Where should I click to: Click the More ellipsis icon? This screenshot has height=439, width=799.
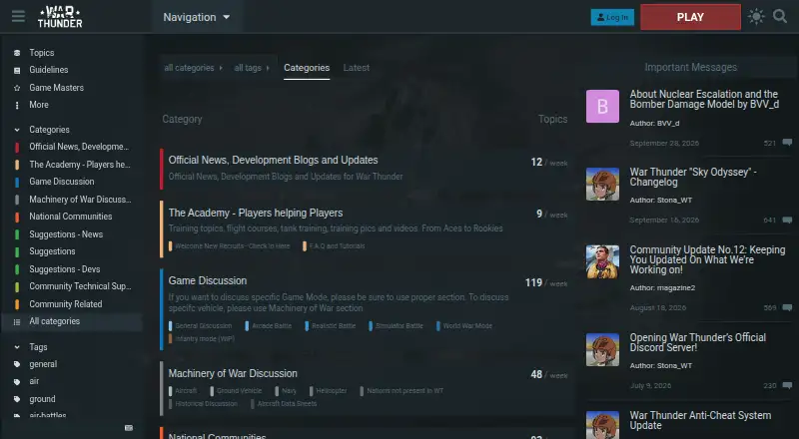coord(17,105)
